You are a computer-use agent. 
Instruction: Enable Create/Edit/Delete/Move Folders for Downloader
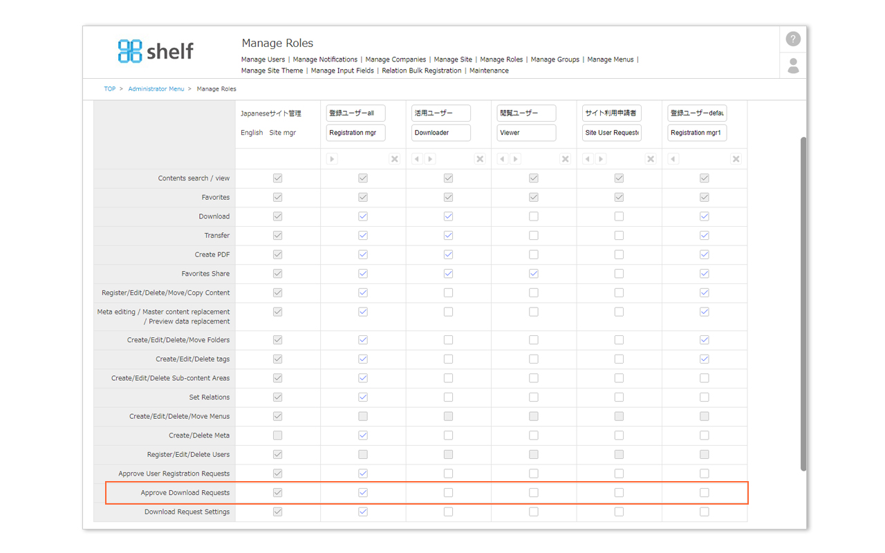pyautogui.click(x=448, y=340)
